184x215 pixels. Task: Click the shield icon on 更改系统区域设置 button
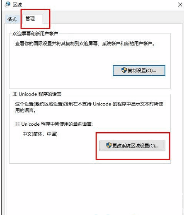coord(109,146)
